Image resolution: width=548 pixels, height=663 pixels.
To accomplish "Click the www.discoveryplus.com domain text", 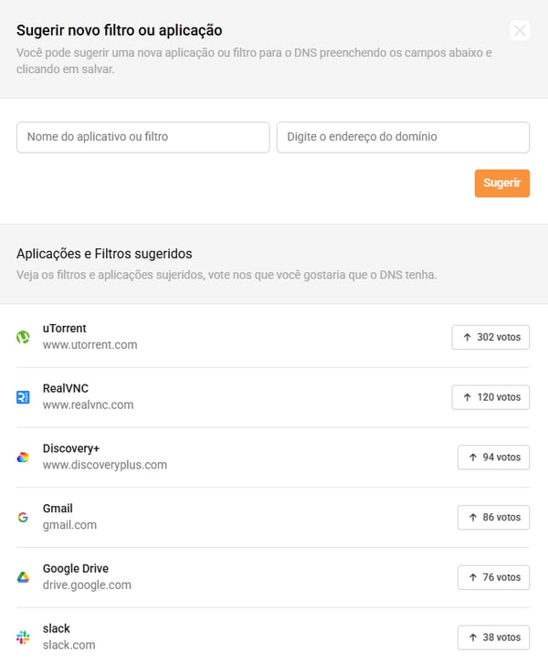I will (105, 465).
